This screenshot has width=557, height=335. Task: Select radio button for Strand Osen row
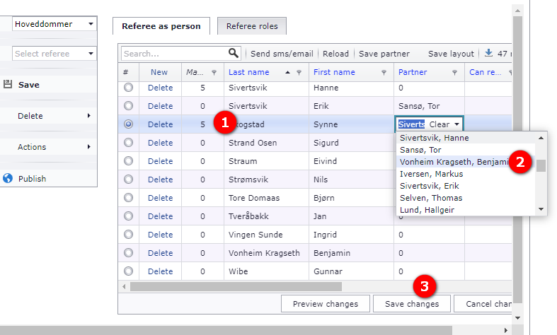(x=129, y=143)
